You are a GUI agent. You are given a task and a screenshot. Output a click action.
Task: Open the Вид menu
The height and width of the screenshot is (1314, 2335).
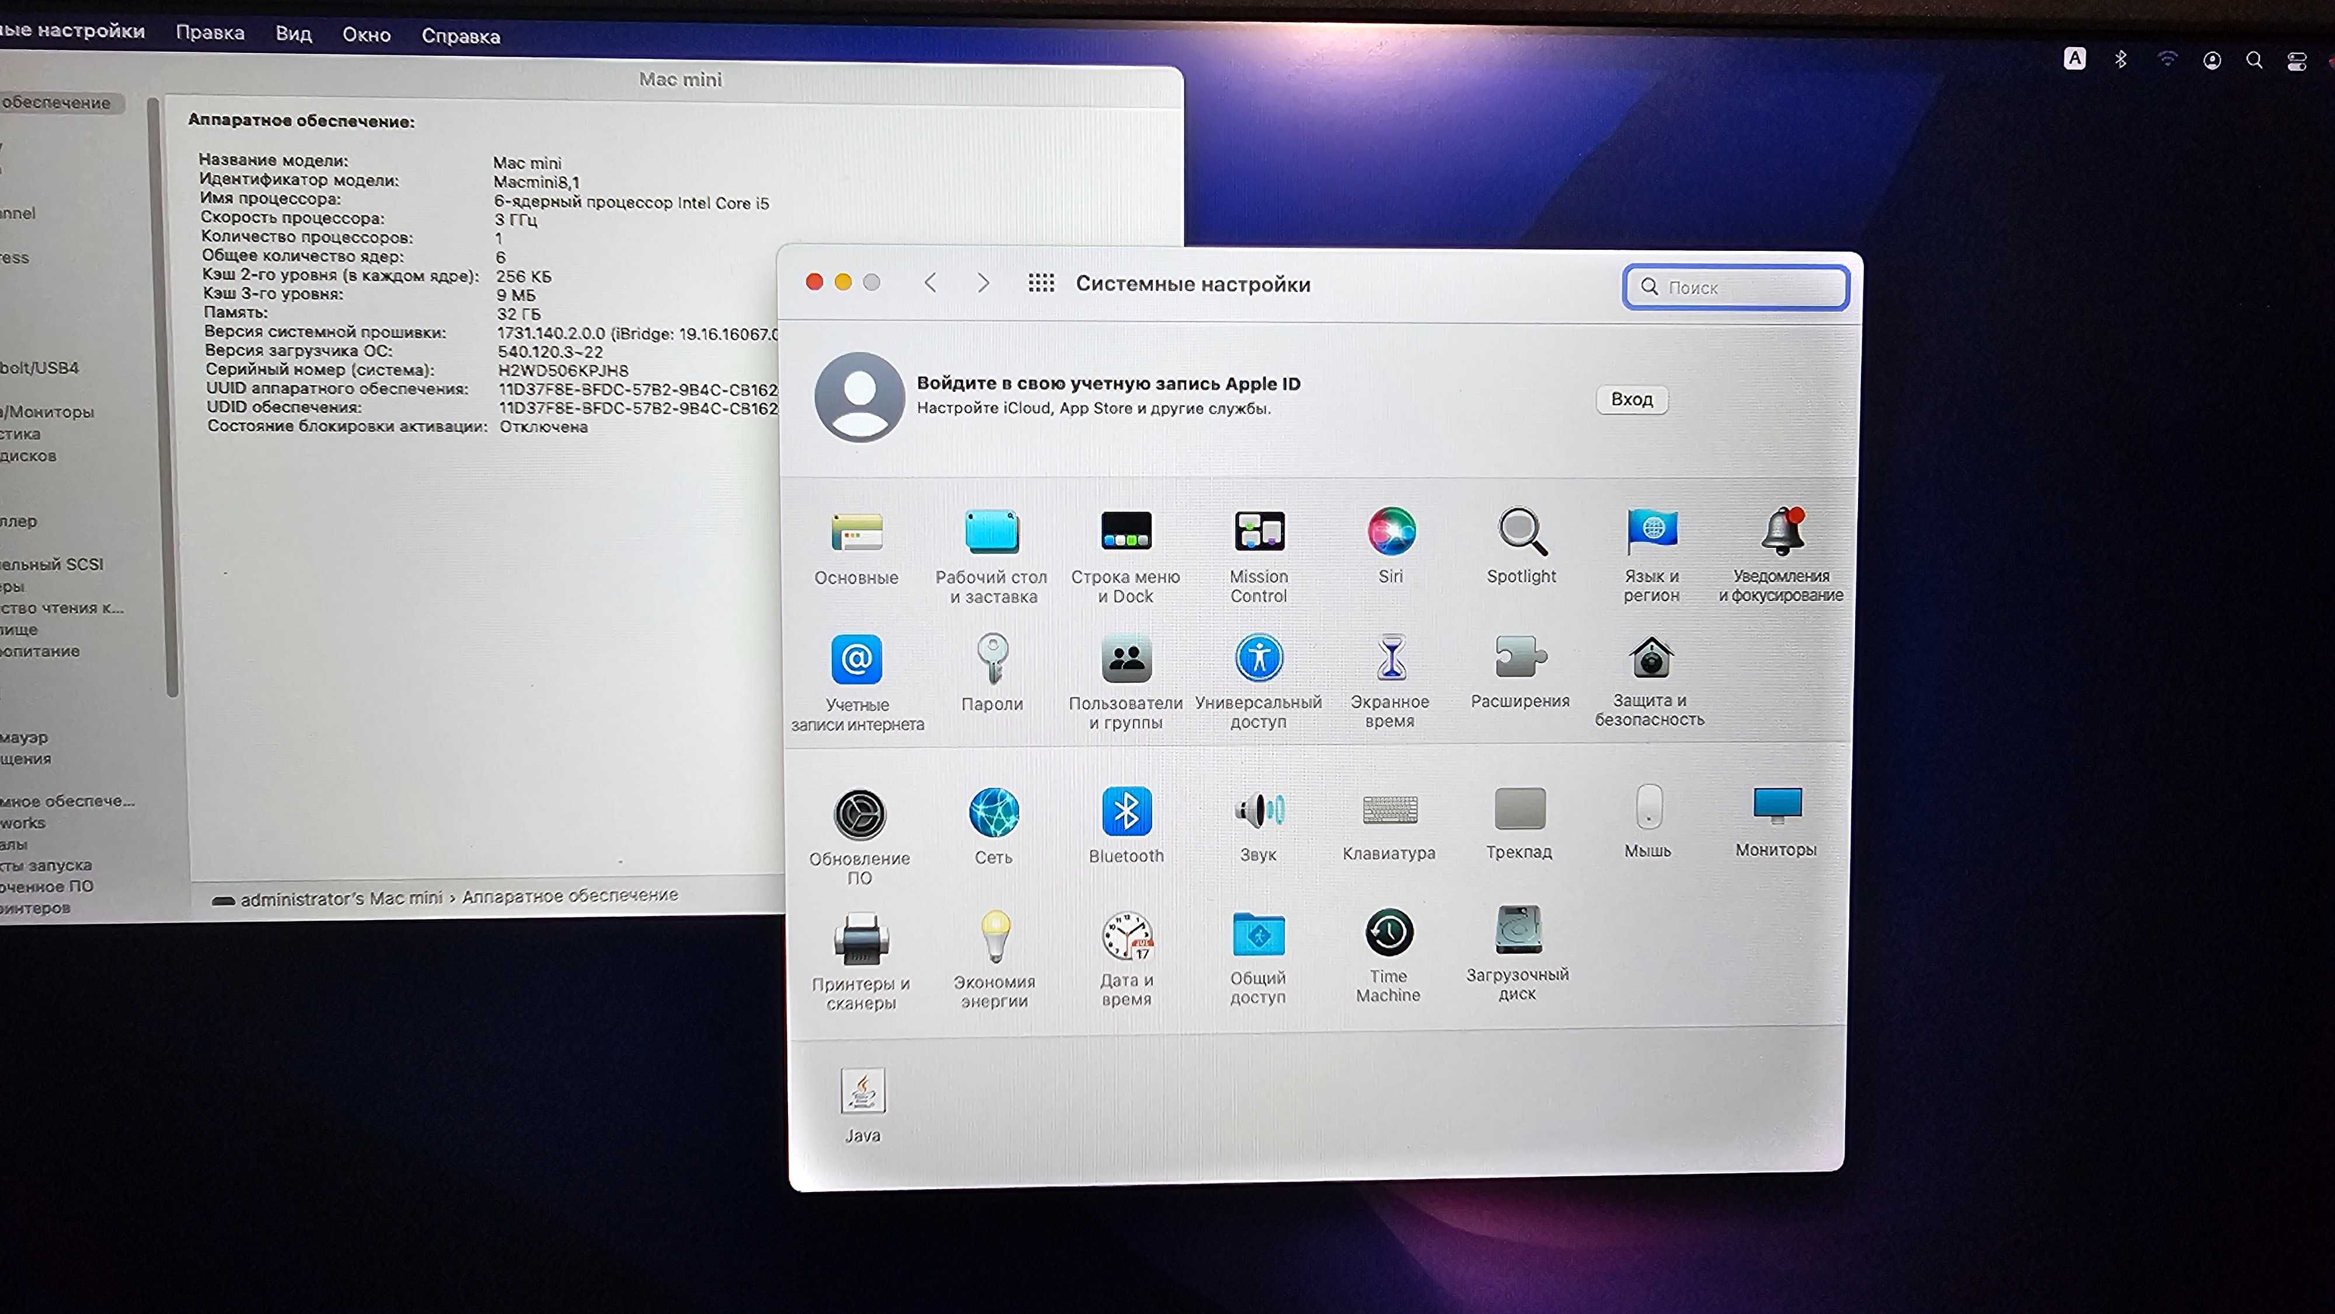(294, 33)
